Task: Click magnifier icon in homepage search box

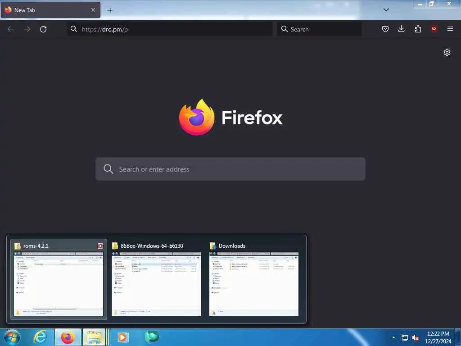Action: click(x=108, y=169)
